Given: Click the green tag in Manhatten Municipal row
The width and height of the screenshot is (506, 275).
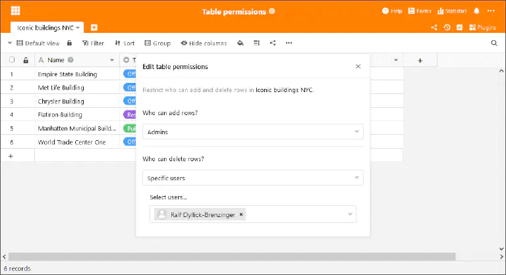Looking at the screenshot, I should (130, 128).
